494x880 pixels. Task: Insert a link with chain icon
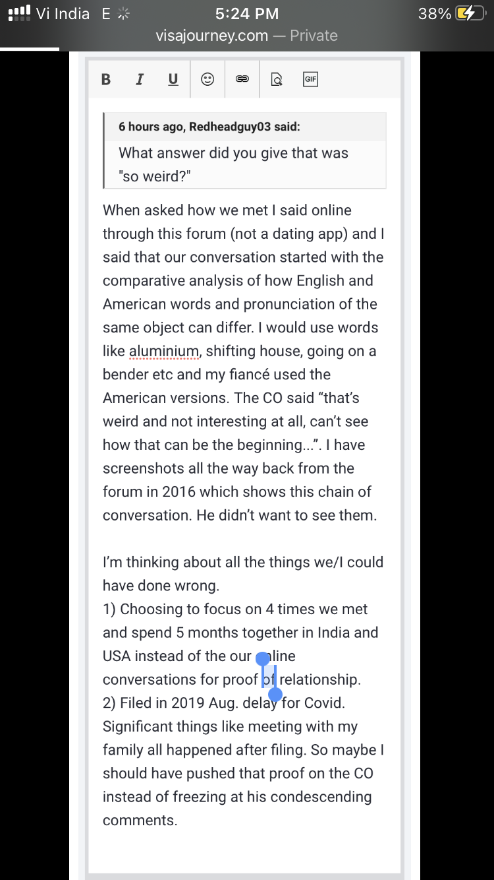click(242, 80)
